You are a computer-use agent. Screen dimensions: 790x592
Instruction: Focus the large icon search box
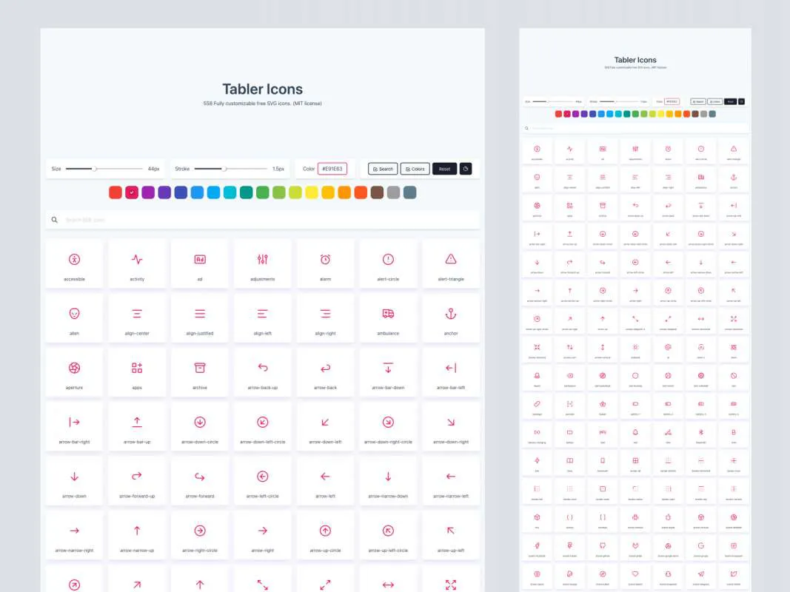(267, 220)
